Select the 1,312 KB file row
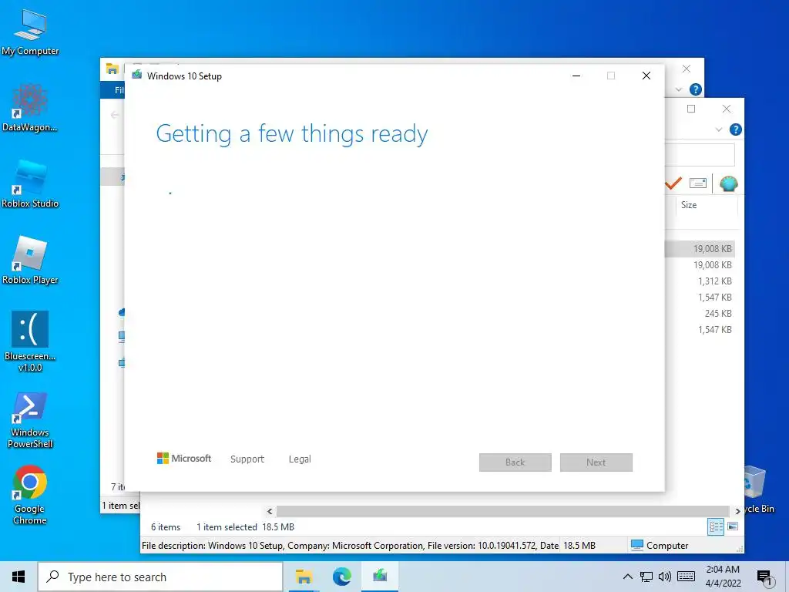789x592 pixels. click(x=700, y=281)
